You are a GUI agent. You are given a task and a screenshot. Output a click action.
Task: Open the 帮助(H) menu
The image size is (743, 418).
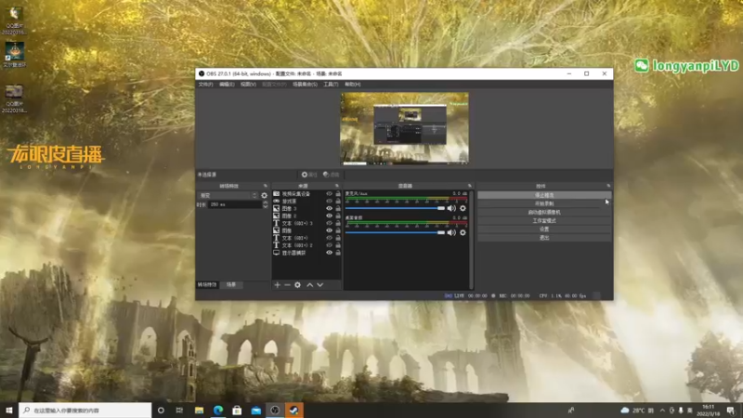[x=353, y=85]
